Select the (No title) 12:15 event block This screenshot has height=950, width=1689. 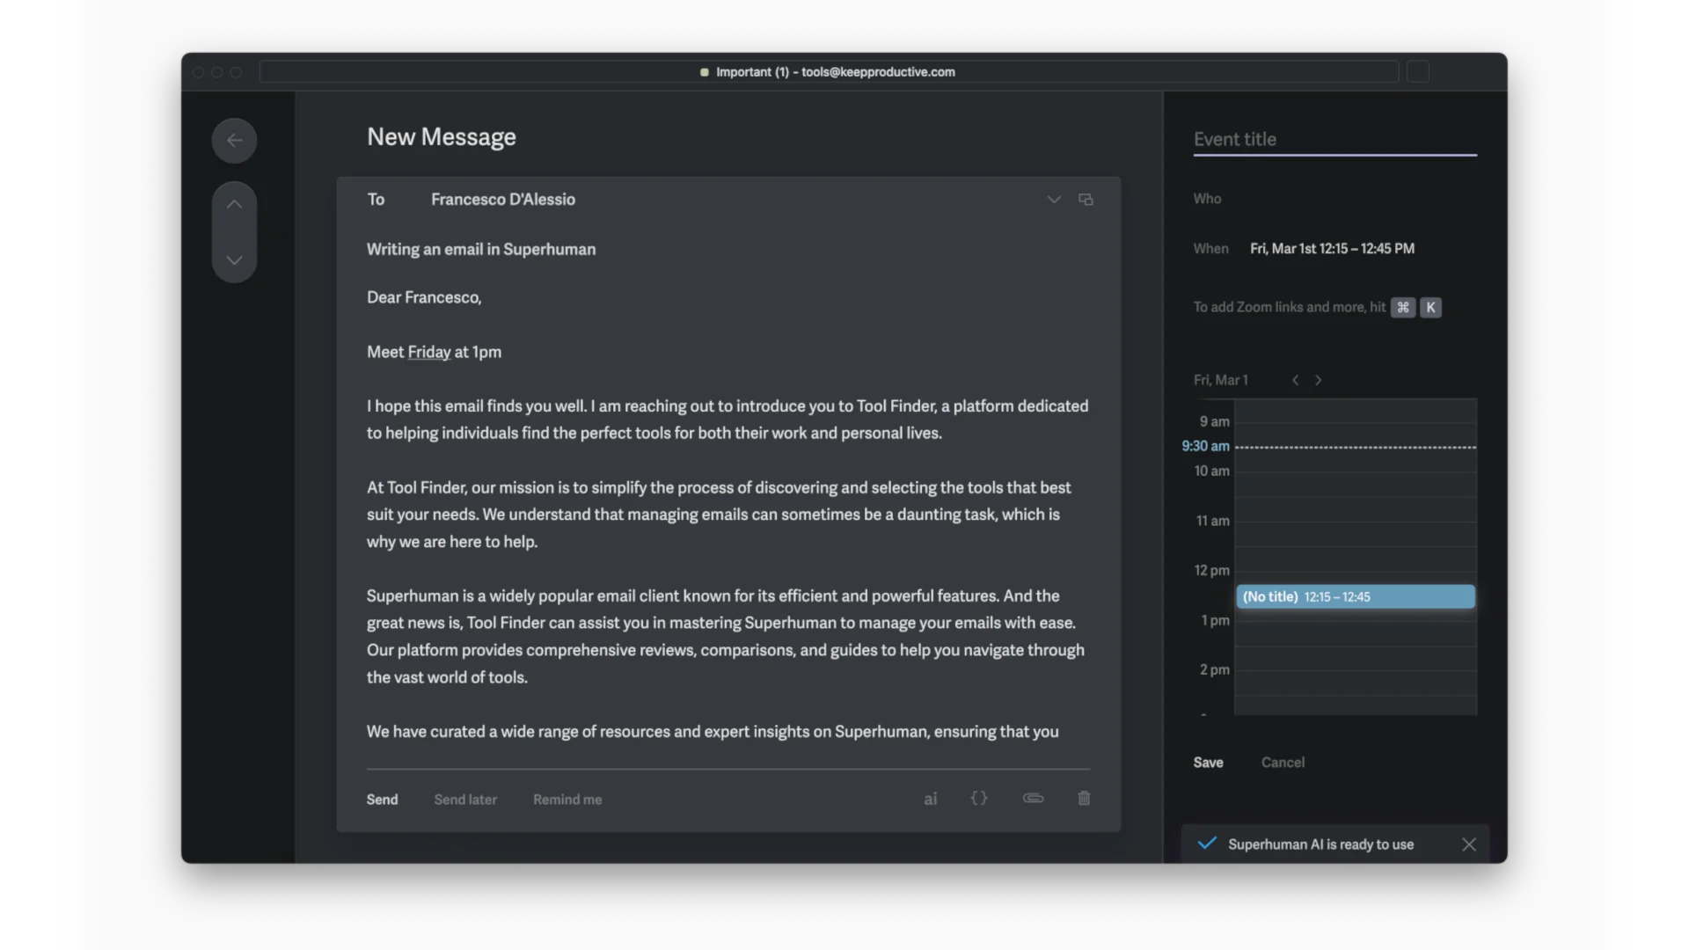[1355, 596]
